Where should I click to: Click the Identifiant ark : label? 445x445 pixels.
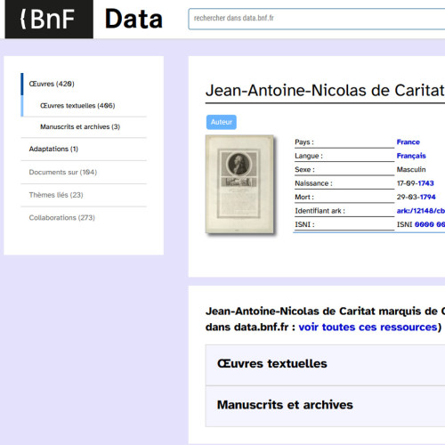(320, 211)
